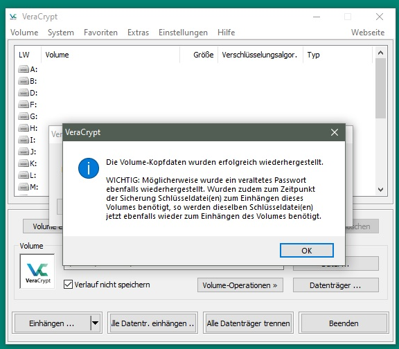The image size is (399, 349).
Task: Click the drive list scrollbar thumb
Action: click(x=380, y=88)
